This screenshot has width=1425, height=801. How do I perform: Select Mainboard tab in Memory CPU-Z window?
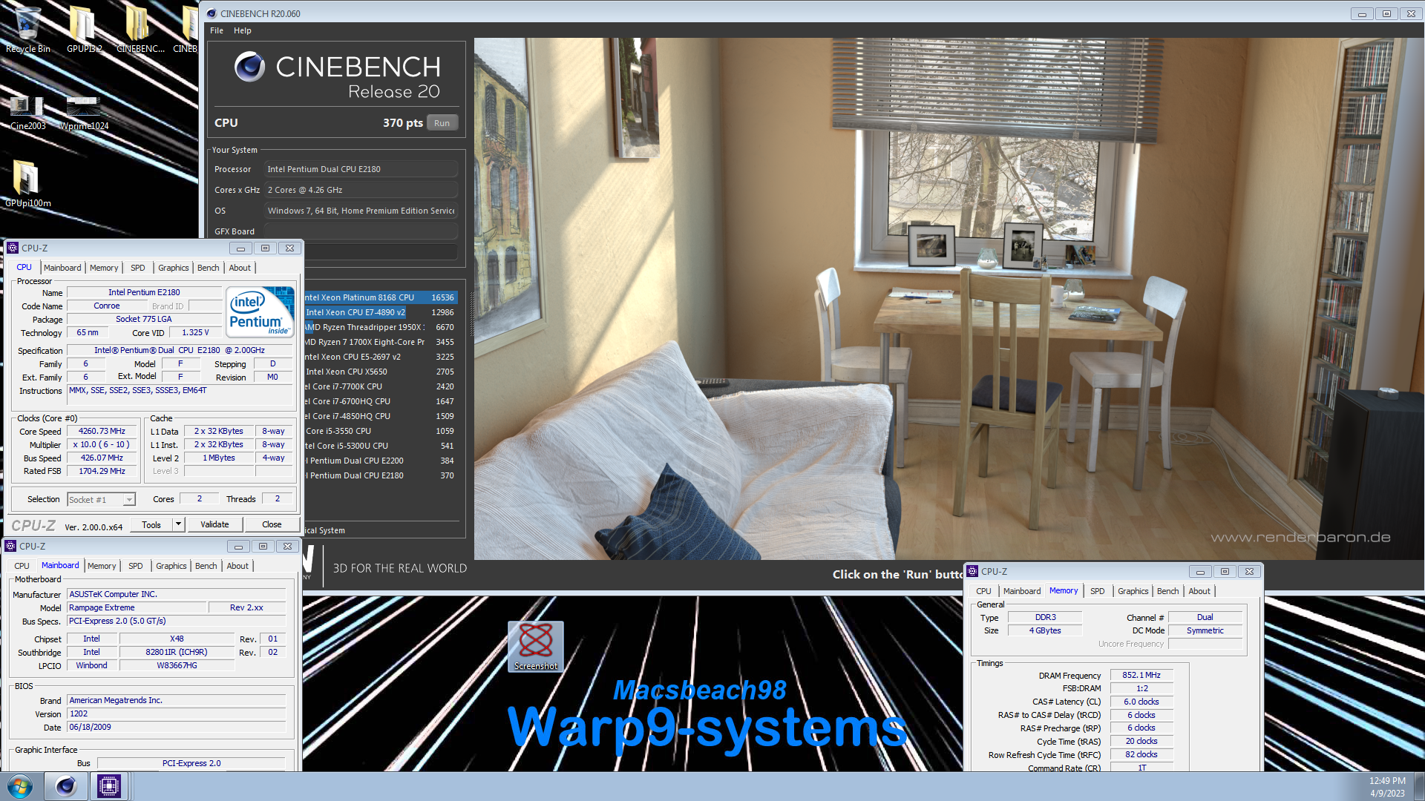point(1022,591)
